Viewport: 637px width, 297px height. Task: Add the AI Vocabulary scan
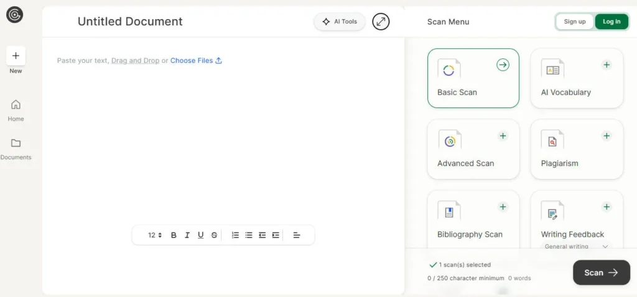[607, 65]
